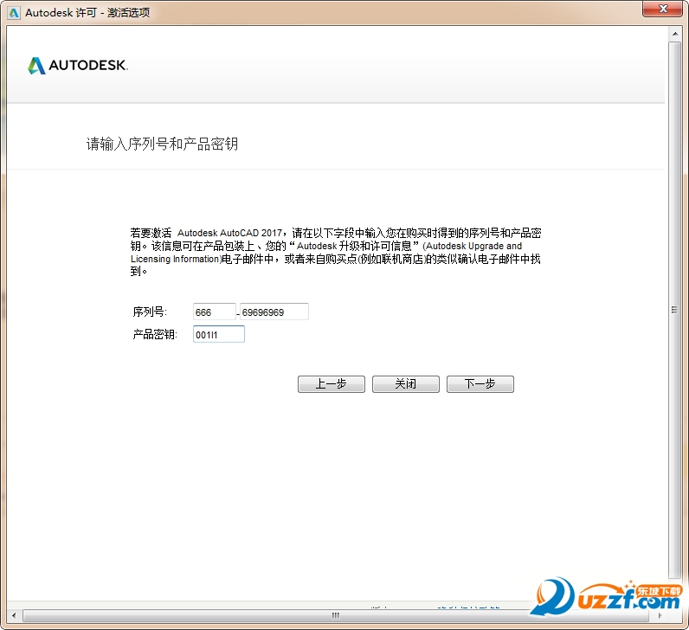Click the horizontal scrollbar thumb
This screenshot has width=689, height=630.
pyautogui.click(x=336, y=615)
